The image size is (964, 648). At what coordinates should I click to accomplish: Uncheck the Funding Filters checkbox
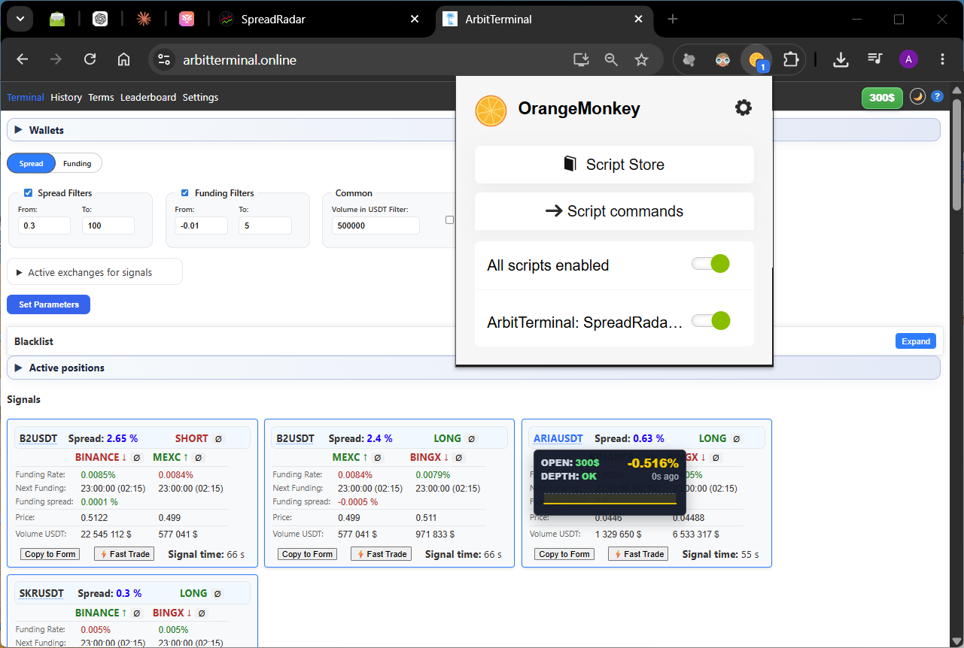[185, 192]
